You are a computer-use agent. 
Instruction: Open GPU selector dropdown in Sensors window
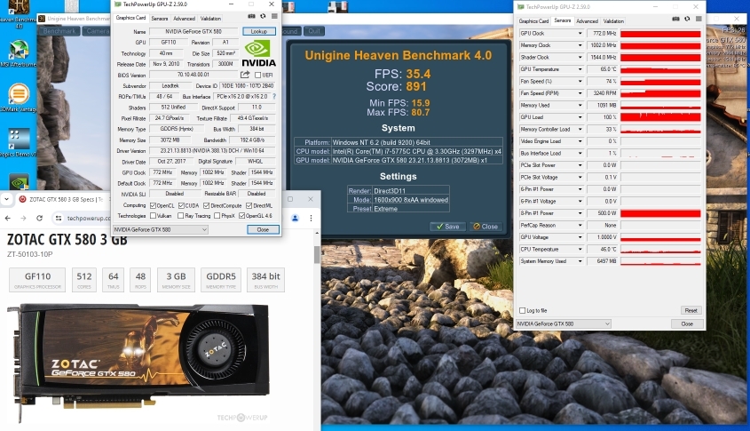tap(564, 323)
